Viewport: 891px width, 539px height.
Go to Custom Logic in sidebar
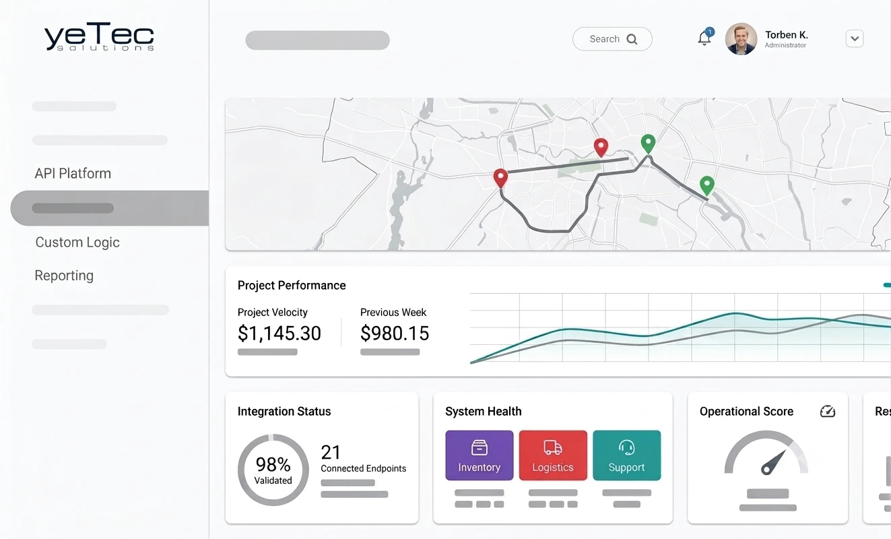77,242
